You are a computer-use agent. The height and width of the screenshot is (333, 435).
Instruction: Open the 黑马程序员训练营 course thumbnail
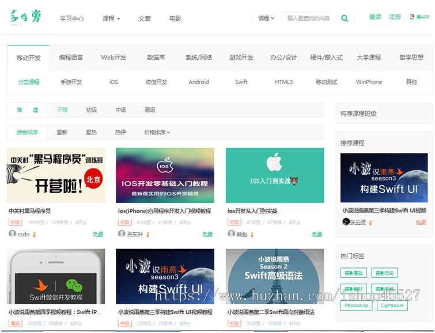(56, 175)
